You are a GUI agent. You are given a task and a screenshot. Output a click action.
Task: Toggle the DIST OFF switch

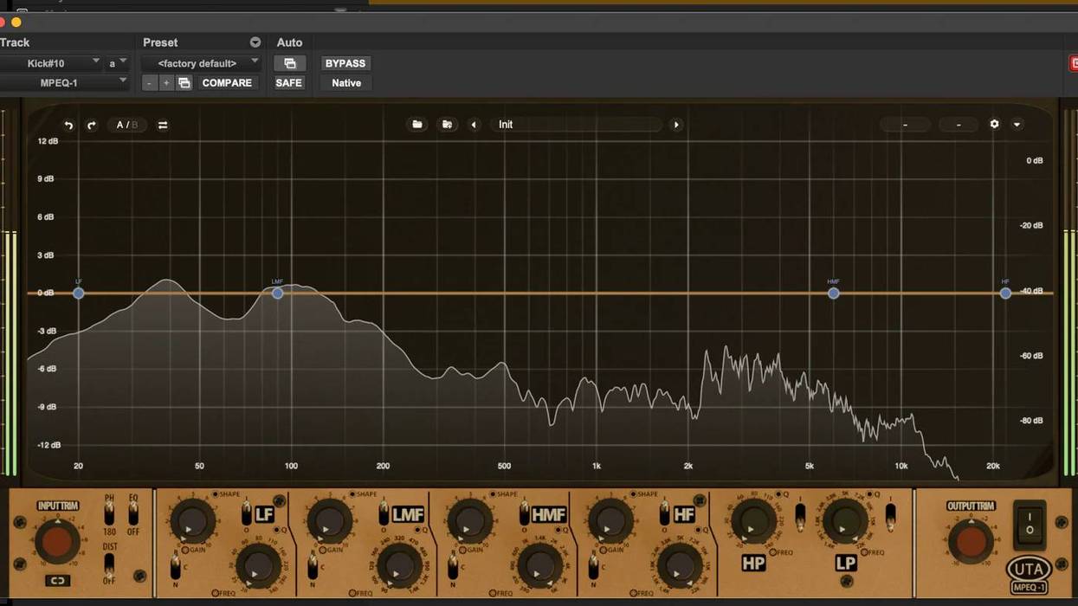click(109, 564)
